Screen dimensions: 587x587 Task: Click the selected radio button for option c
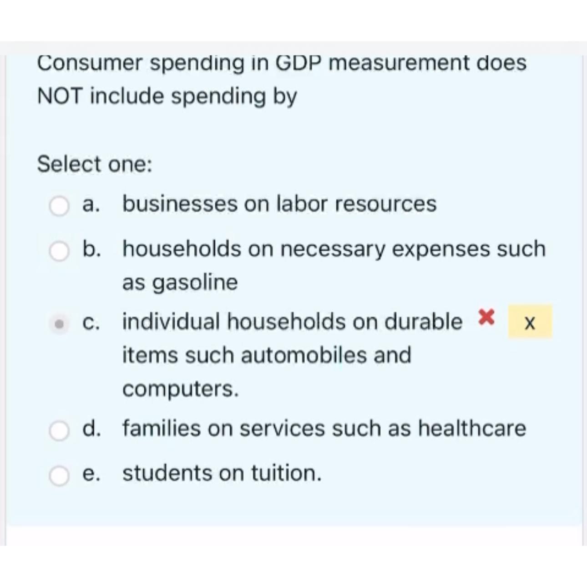coord(59,323)
